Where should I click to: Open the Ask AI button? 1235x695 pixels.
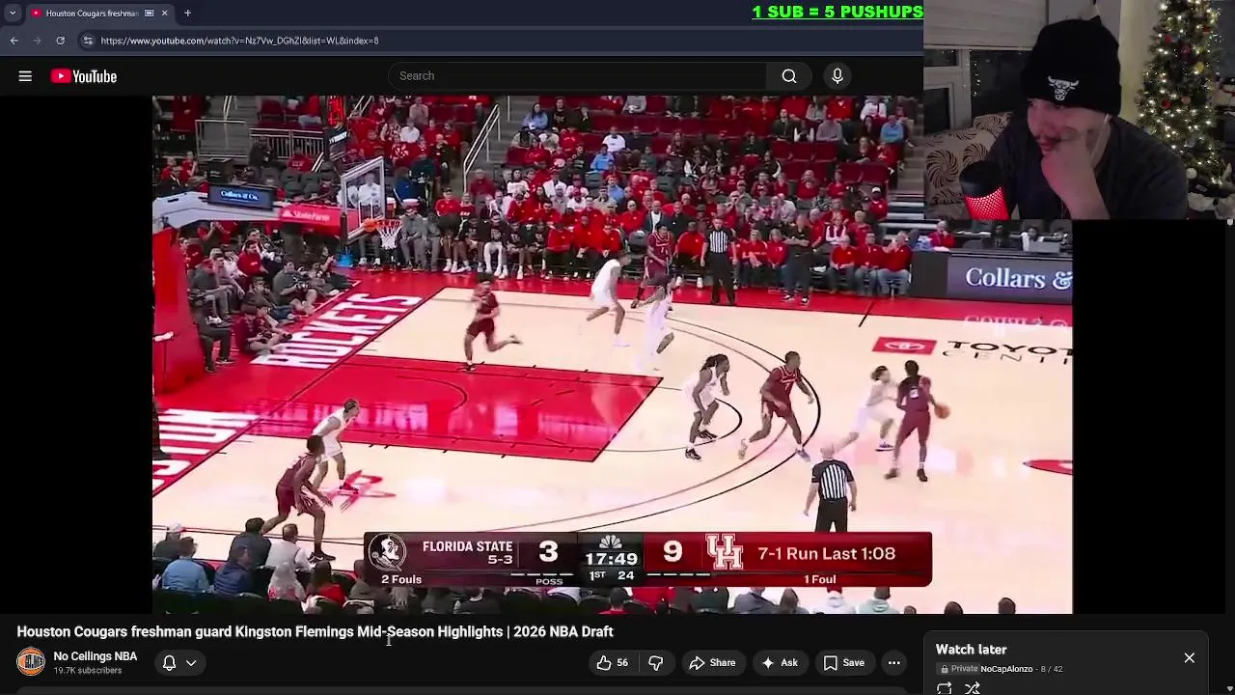tap(780, 662)
